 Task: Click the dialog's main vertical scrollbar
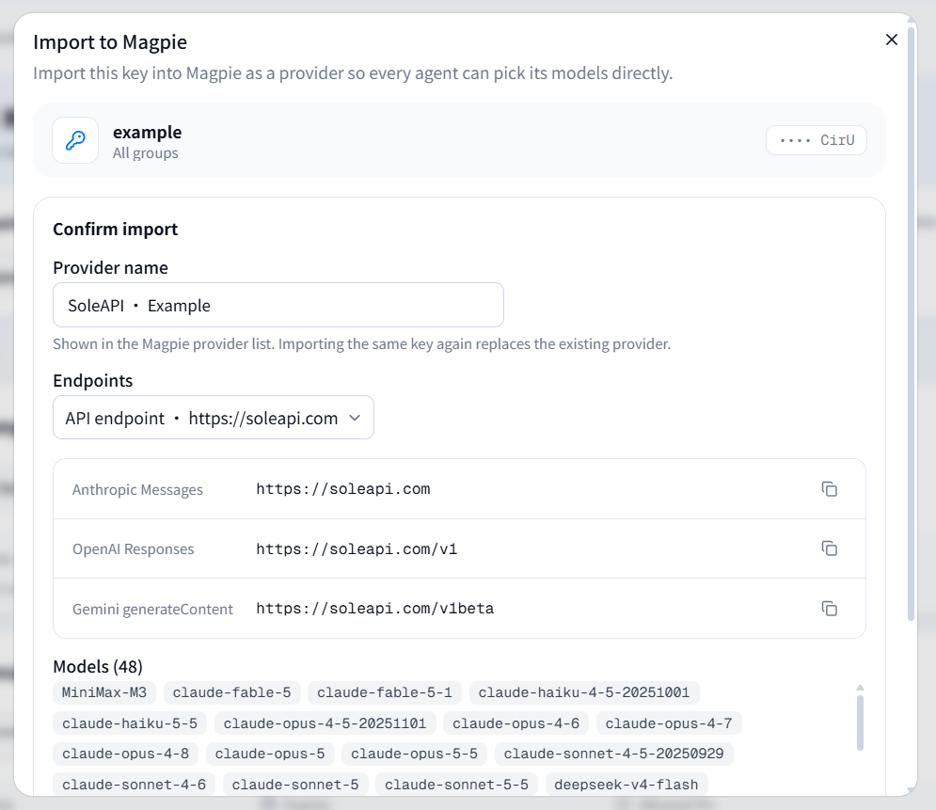(911, 323)
